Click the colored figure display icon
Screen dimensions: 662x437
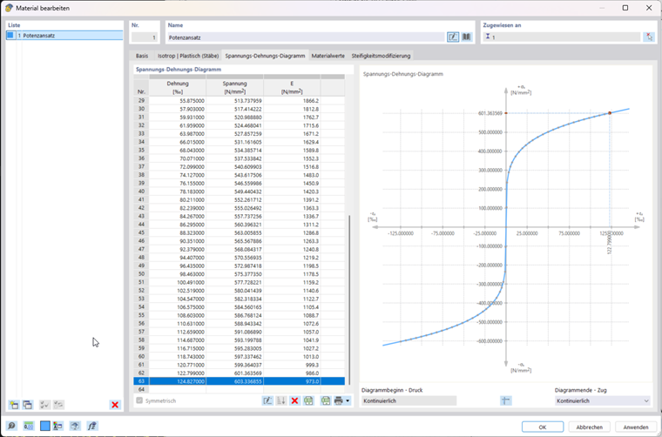click(57, 426)
